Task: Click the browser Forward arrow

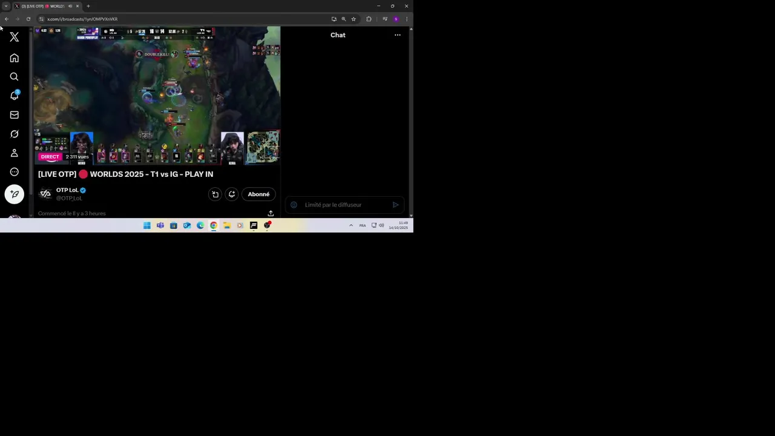Action: 17,19
